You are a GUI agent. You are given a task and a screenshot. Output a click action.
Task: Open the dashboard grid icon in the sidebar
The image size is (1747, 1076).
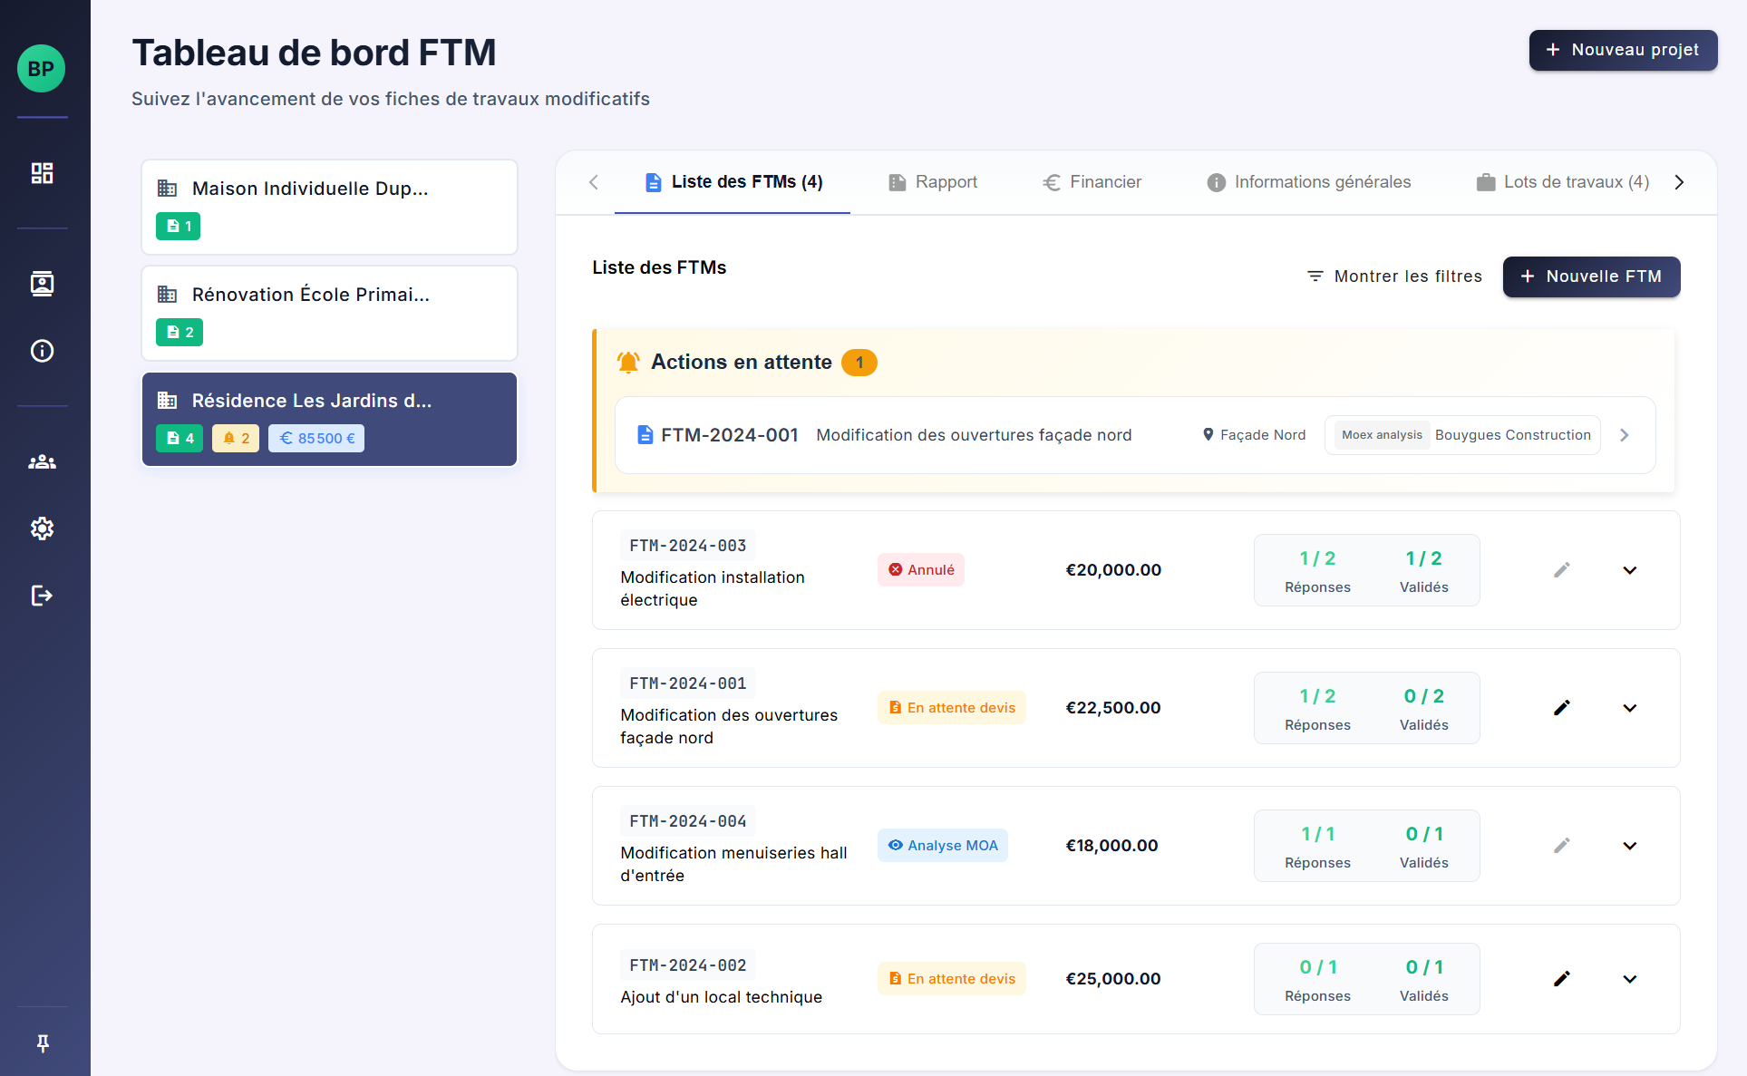click(x=42, y=172)
